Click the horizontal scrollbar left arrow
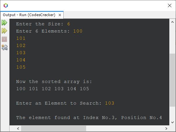The image size is (176, 132). point(18,129)
